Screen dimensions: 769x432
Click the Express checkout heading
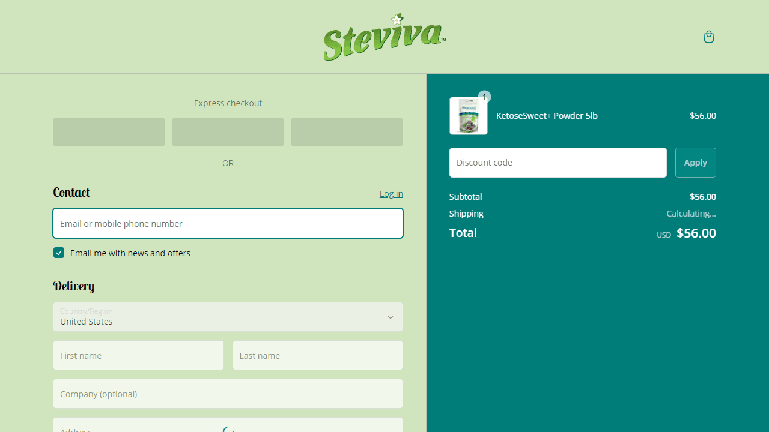point(228,103)
